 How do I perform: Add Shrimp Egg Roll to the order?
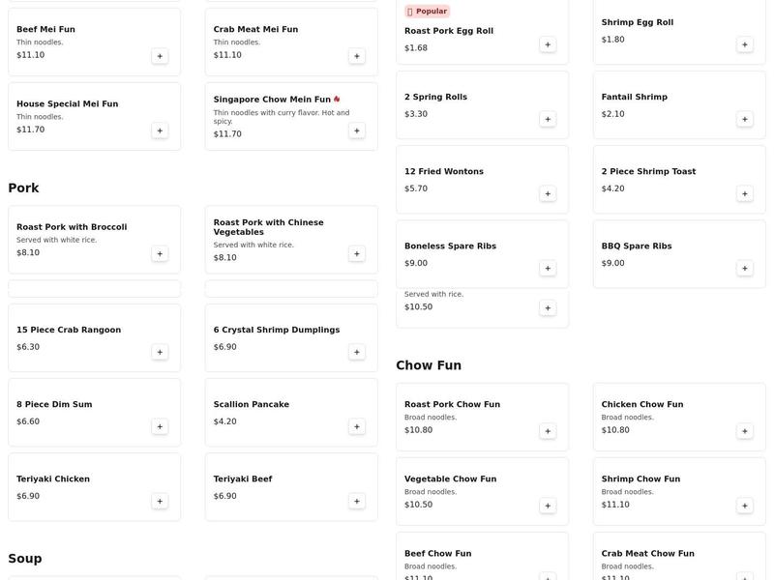pos(745,43)
